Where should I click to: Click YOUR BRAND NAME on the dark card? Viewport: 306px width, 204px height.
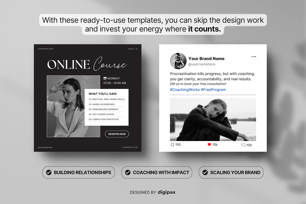click(46, 49)
